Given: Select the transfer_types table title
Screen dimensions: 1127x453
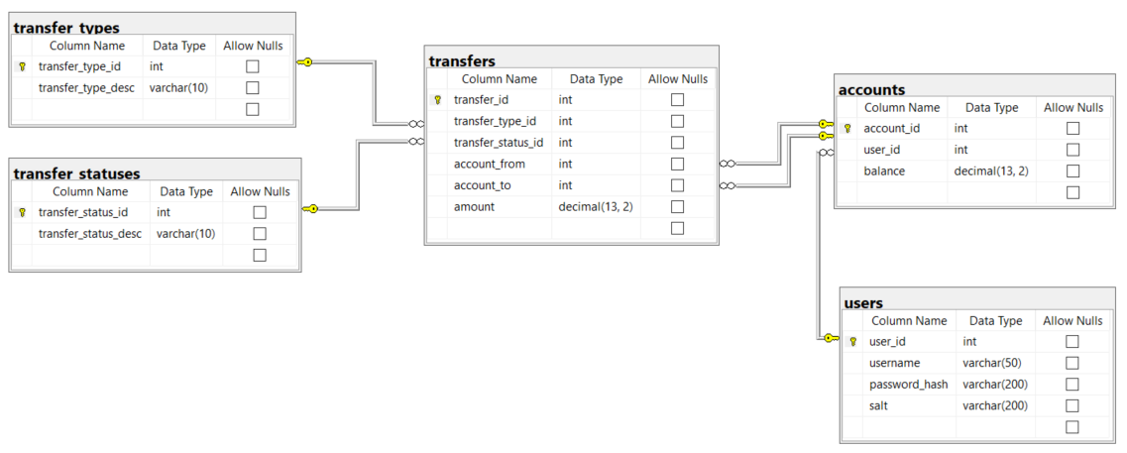Looking at the screenshot, I should pos(66,28).
